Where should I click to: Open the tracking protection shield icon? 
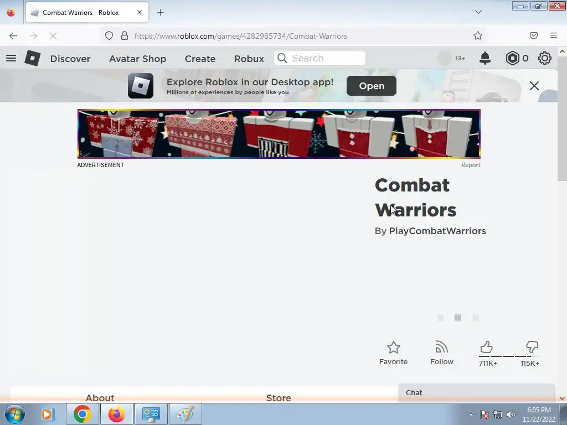click(109, 35)
